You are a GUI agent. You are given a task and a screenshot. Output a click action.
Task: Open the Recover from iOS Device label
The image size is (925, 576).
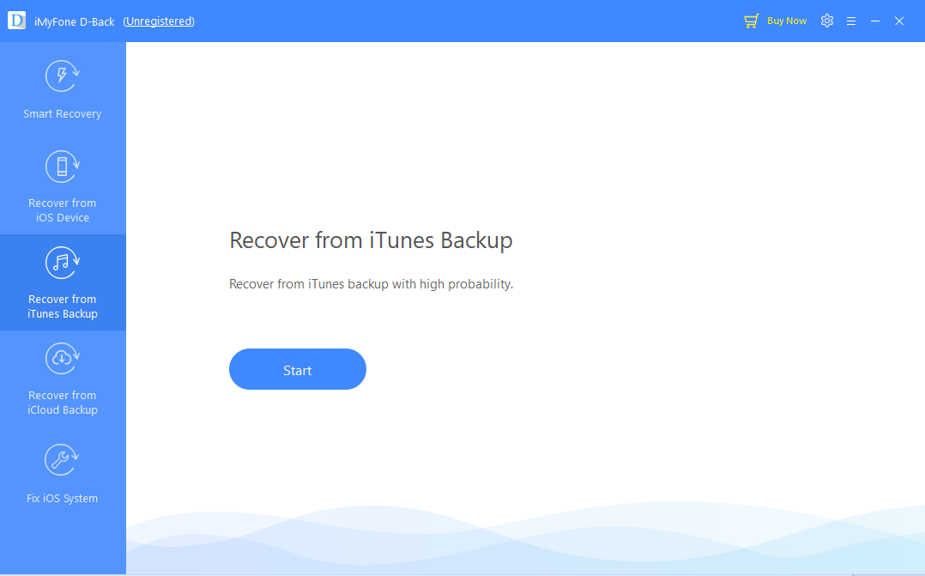(62, 210)
